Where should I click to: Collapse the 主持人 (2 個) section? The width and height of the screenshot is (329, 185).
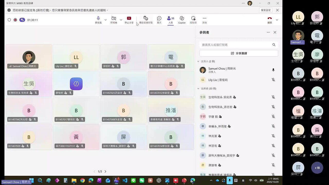point(198,61)
